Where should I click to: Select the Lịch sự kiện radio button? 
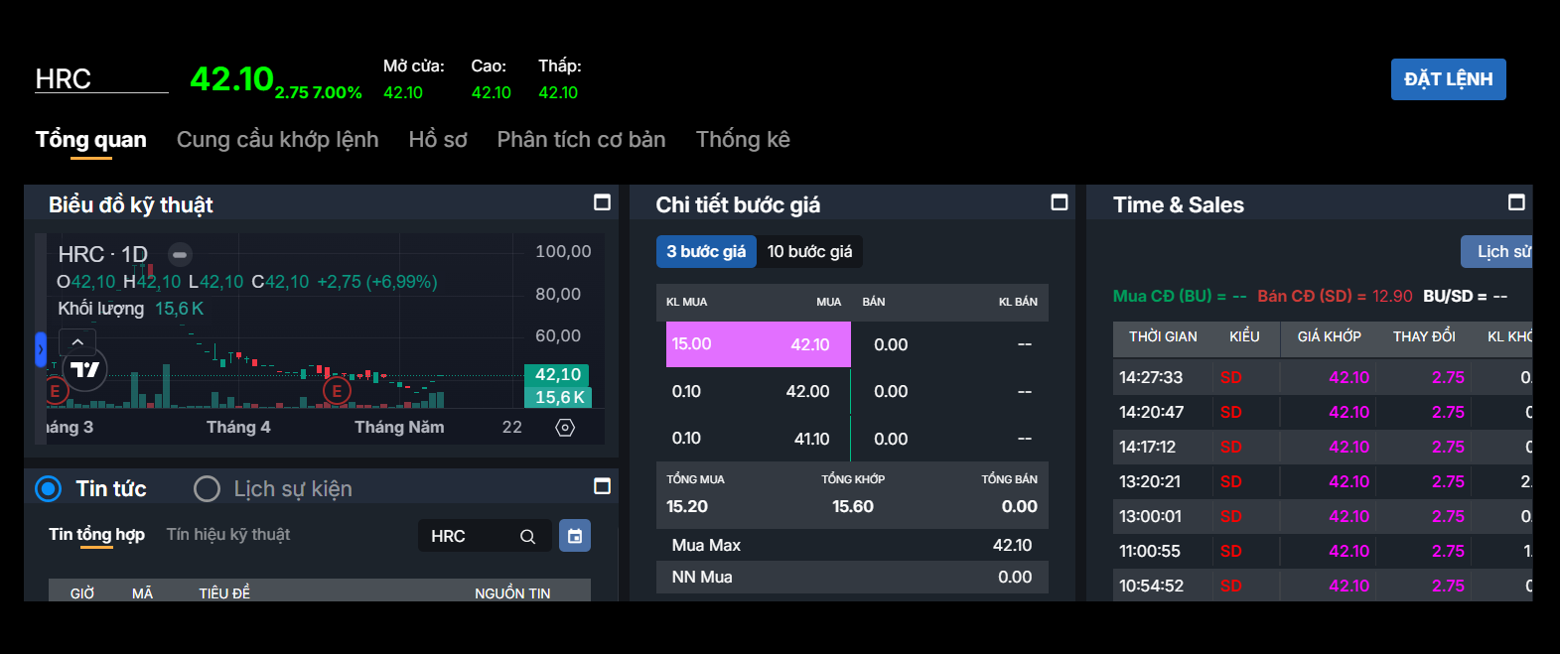(207, 488)
